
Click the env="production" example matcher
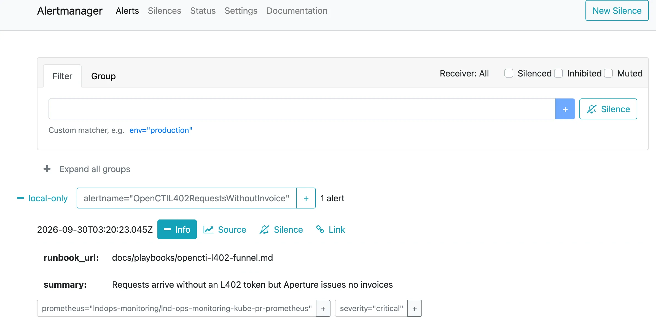coord(161,130)
